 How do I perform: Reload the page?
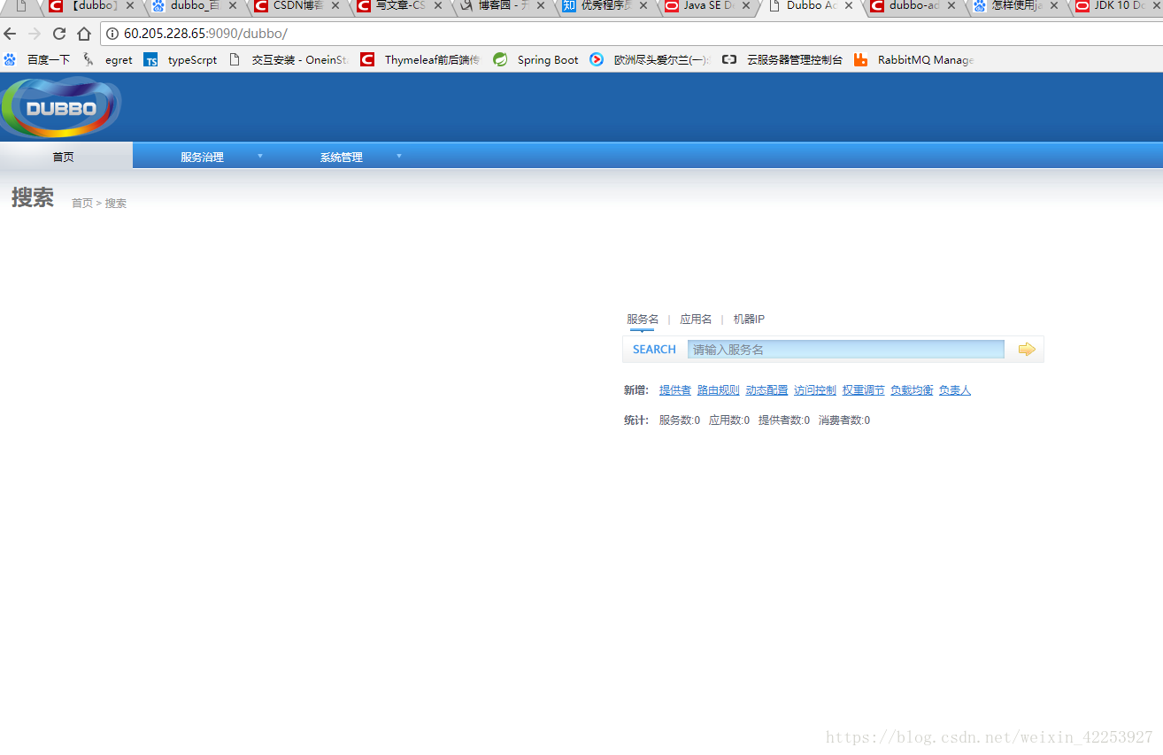(59, 35)
